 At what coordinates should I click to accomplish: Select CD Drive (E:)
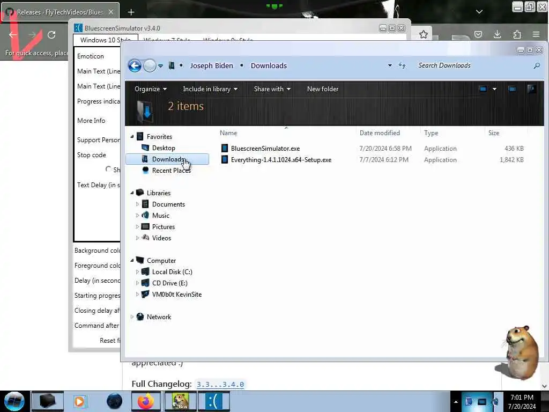click(169, 283)
